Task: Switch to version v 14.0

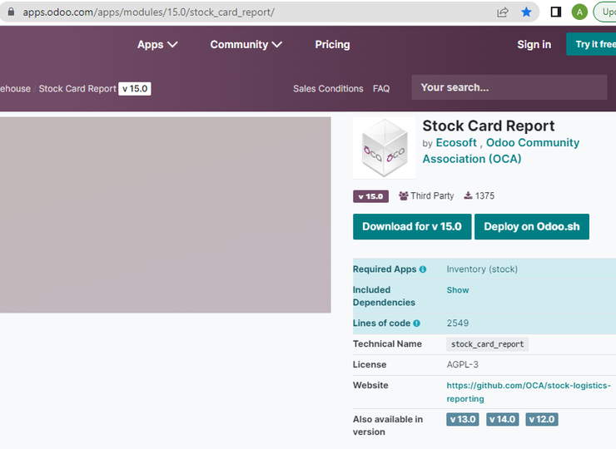Action: [x=503, y=419]
